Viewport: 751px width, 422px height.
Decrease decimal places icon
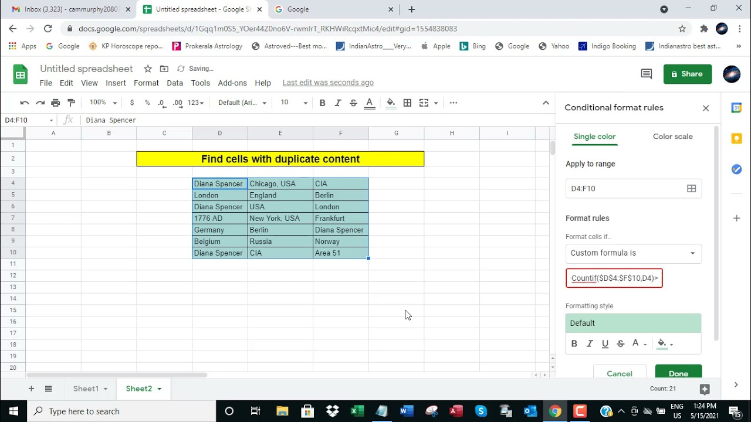161,103
